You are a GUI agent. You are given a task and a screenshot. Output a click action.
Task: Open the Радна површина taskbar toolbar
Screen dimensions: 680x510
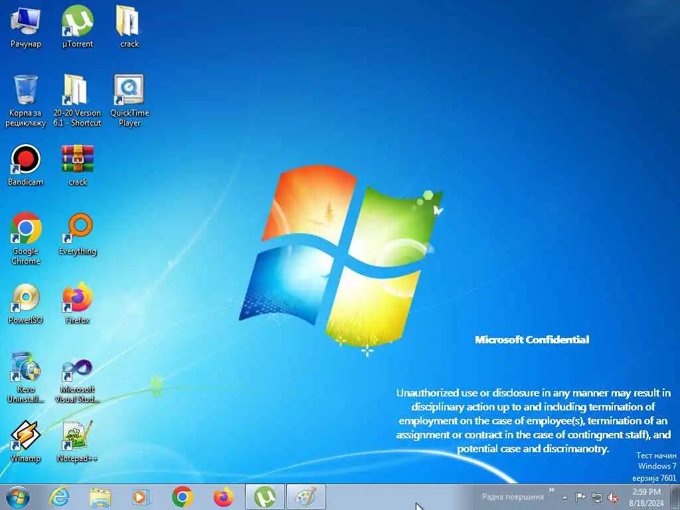[513, 497]
